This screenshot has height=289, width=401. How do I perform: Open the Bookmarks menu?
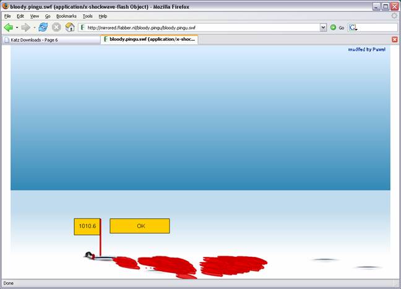(66, 16)
